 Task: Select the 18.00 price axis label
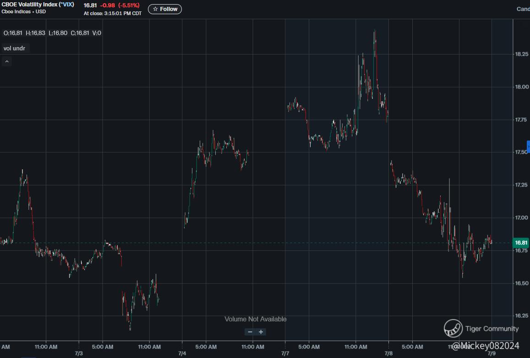[521, 87]
